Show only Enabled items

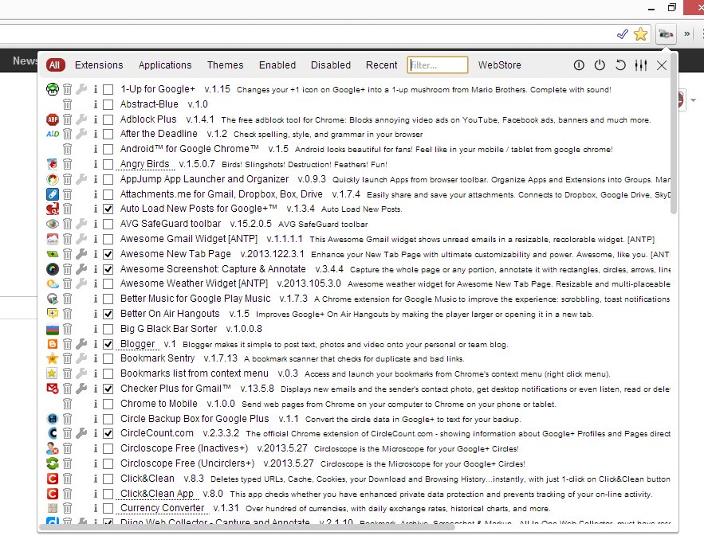277,65
